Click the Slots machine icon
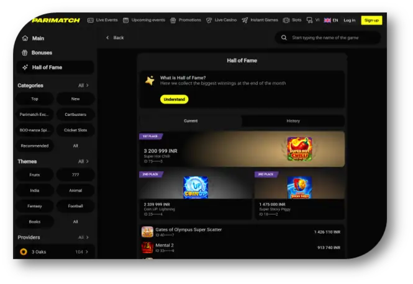Image resolution: width=413 pixels, height=284 pixels. pos(286,20)
